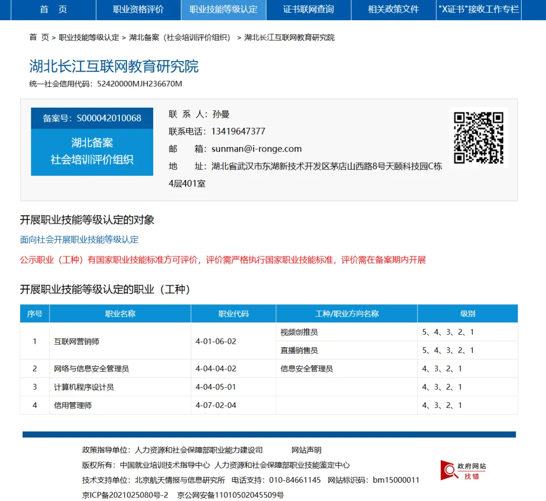This screenshot has height=501, width=546.
Task: Click the 职业名称 column header
Action: point(120,313)
